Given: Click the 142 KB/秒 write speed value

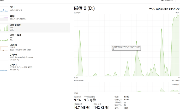Looking at the screenshot, I should 101,108.
